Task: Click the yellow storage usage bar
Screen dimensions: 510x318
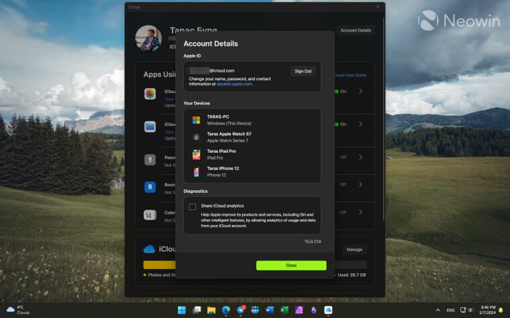Action: coord(160,265)
